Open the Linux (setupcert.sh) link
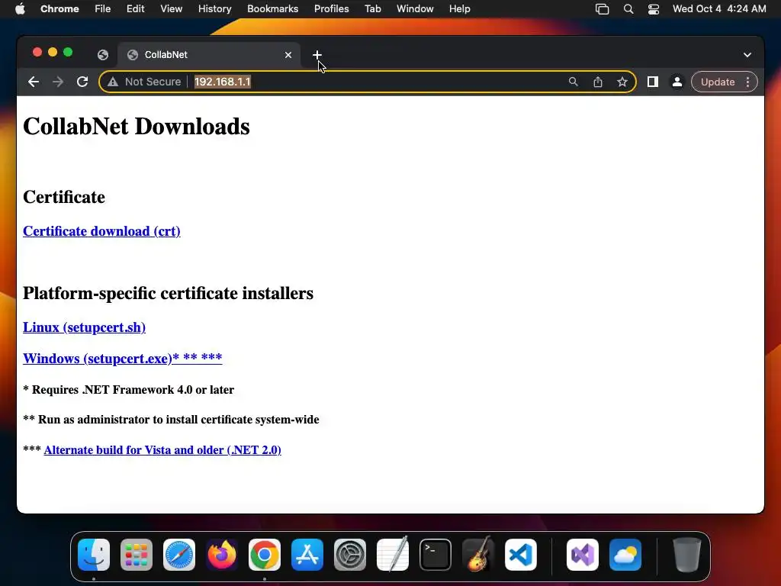 (x=84, y=327)
